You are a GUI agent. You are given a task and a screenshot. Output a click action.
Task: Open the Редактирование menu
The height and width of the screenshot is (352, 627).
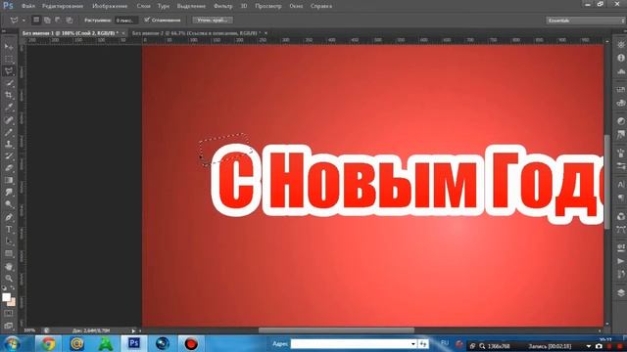(63, 6)
